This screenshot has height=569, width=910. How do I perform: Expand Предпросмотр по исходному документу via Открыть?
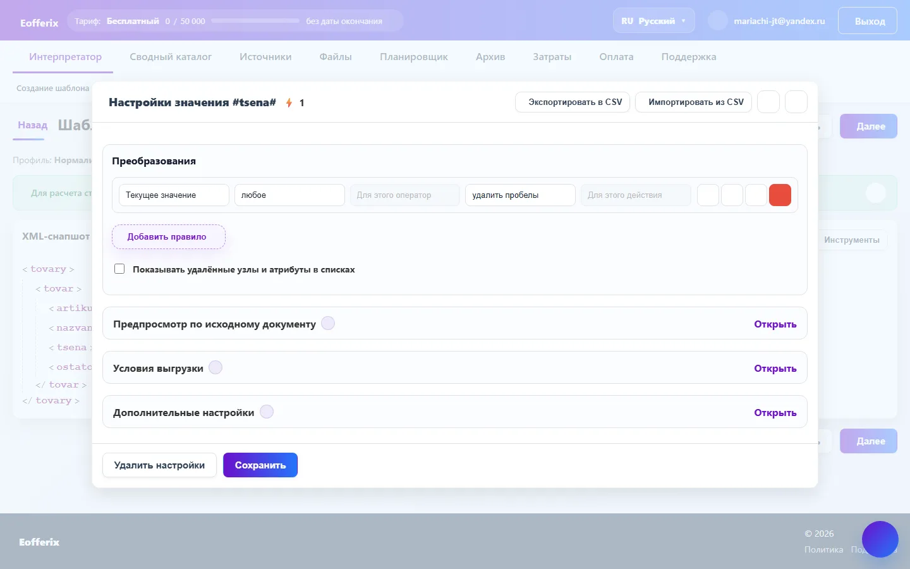(775, 324)
